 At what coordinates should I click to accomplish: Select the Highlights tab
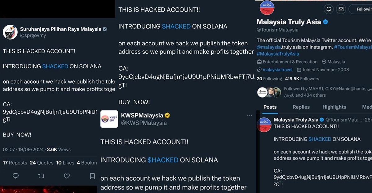coord(334,107)
